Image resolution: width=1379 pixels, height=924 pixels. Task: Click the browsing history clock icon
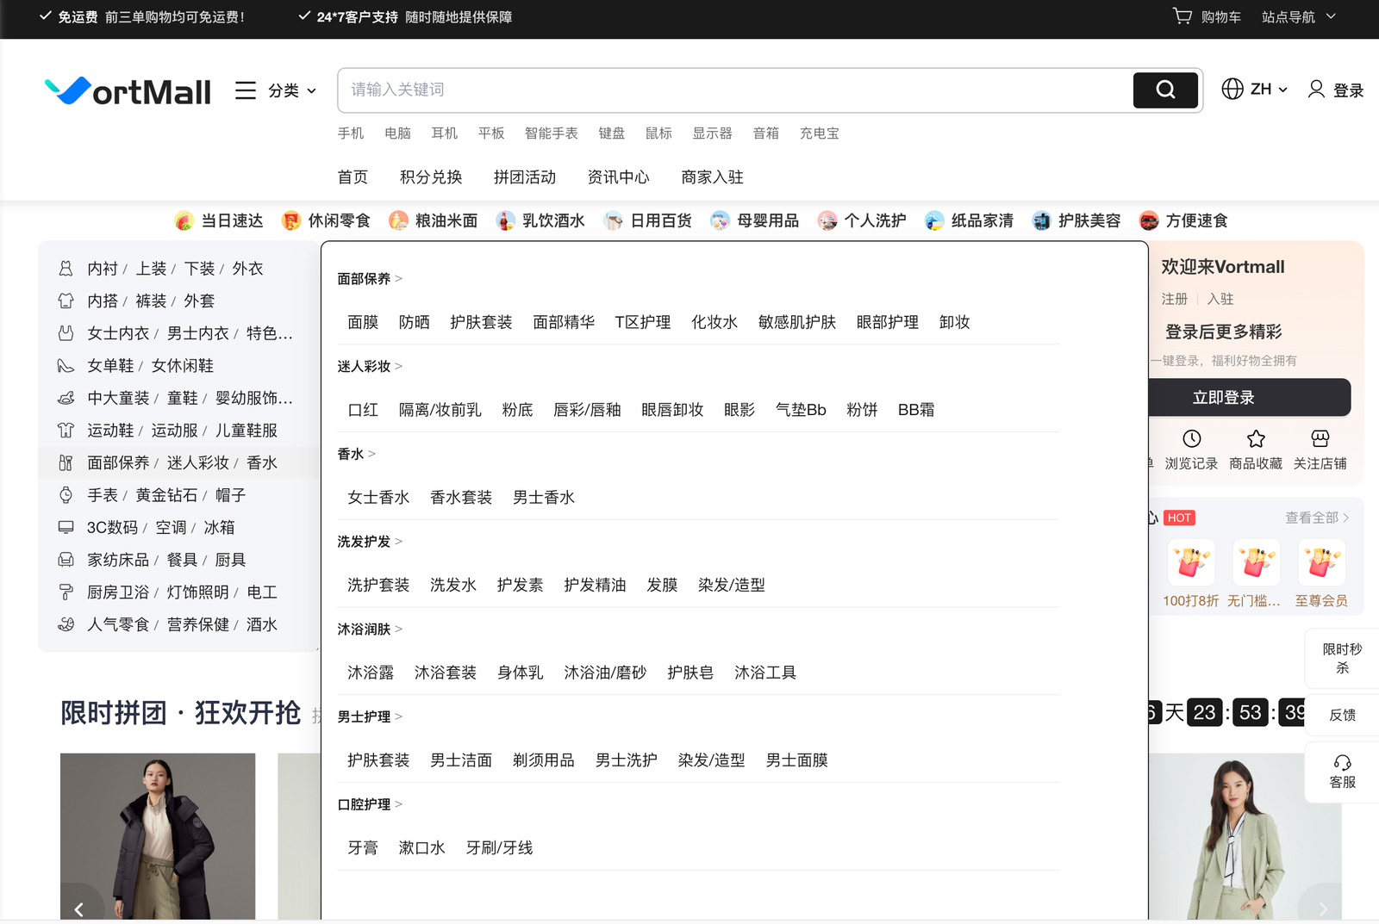click(1191, 438)
